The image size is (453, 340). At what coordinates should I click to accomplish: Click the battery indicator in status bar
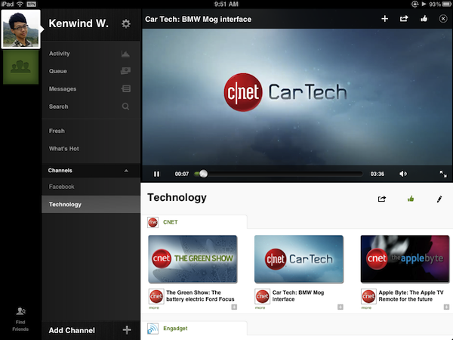(447, 4)
